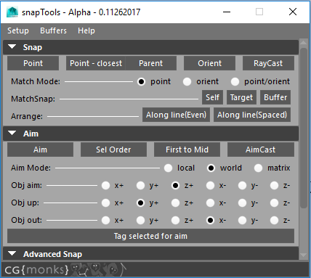Set Obj aim to y-
This screenshot has width=311, height=278.
tap(242, 186)
